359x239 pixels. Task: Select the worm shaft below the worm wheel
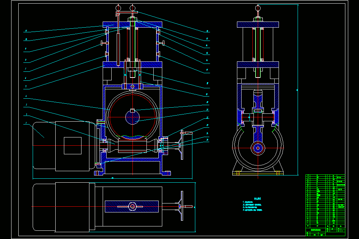tap(132, 146)
